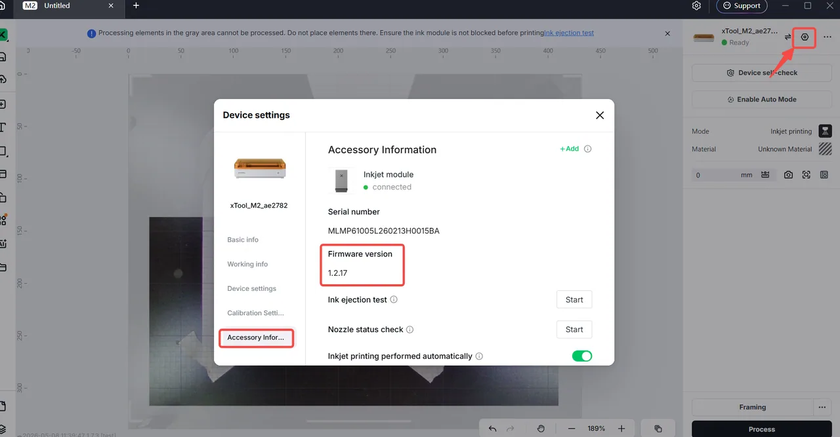This screenshot has height=437, width=840.
Task: Click the Inkjet printing mode icon
Action: pyautogui.click(x=825, y=131)
